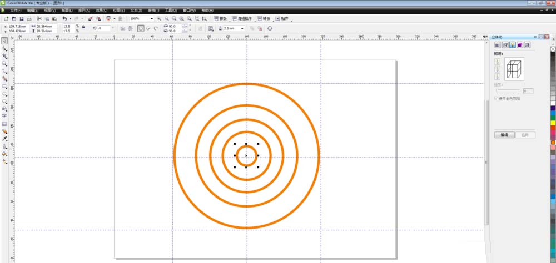Open the outline width 2.5 mm dropdown
Viewport: 556px width, 263px height.
pyautogui.click(x=242, y=28)
